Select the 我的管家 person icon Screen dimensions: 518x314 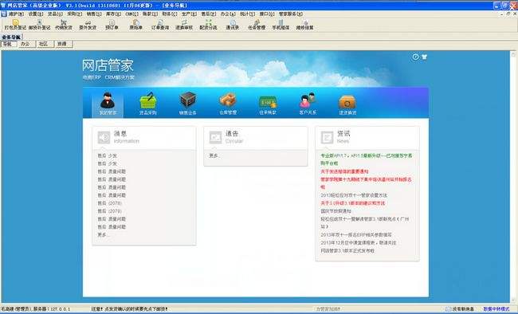pos(108,100)
